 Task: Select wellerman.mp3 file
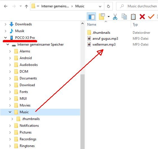(x=104, y=45)
